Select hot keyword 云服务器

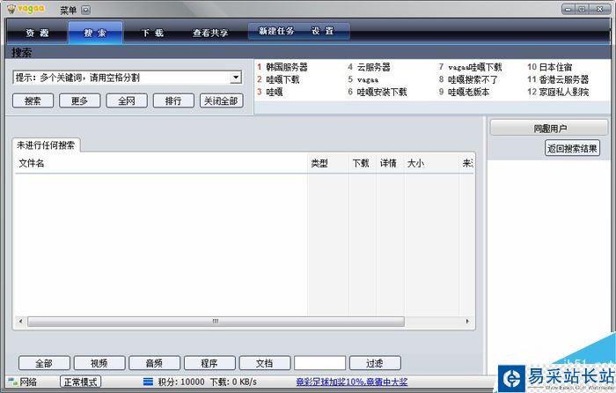tap(374, 67)
